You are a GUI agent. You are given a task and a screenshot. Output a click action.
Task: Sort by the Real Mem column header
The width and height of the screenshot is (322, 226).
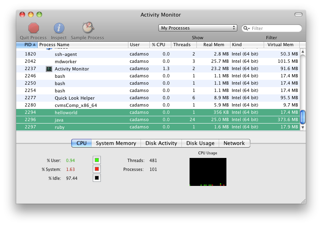(213, 45)
